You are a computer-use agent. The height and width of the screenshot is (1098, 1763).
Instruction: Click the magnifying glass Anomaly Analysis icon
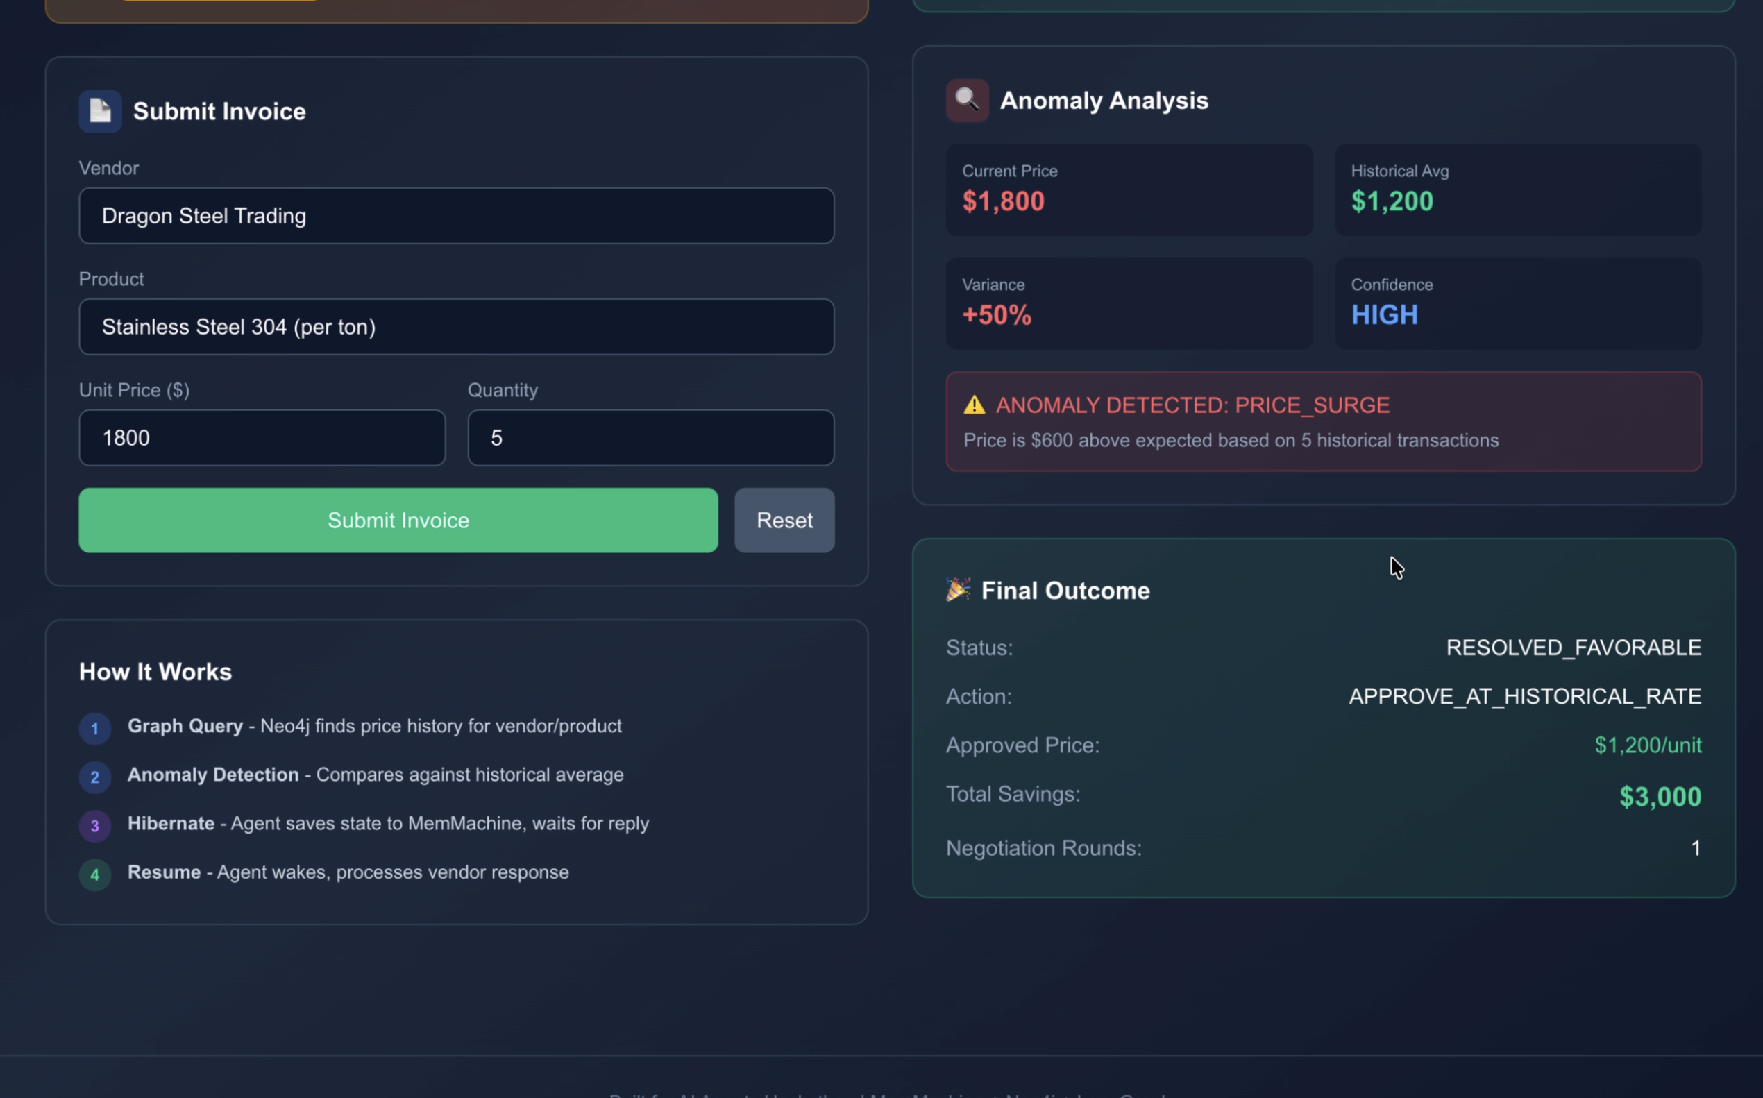(x=966, y=100)
